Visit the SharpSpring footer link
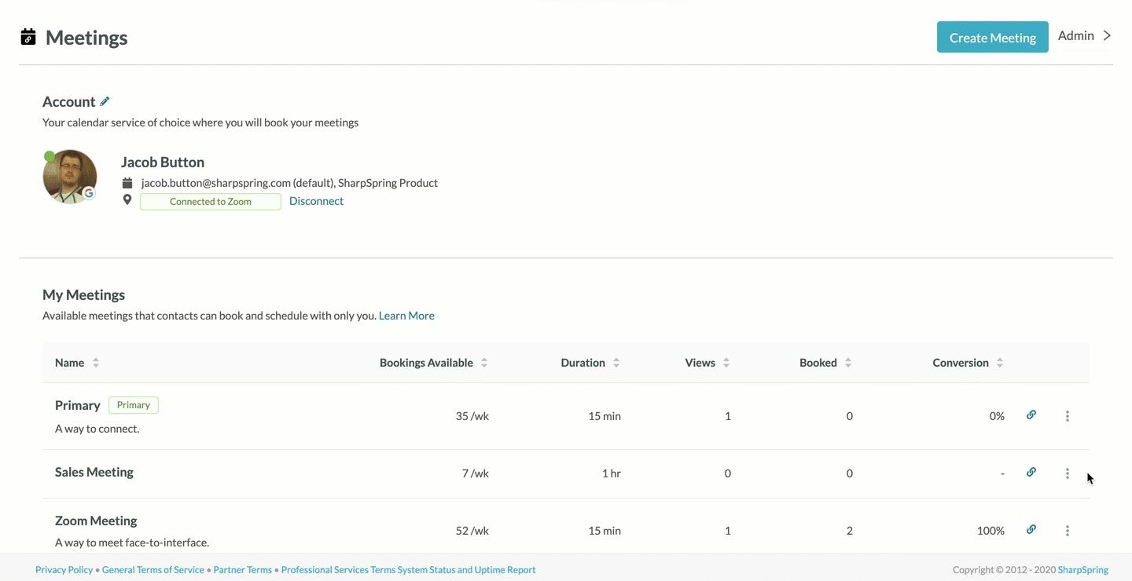The height and width of the screenshot is (581, 1132). [x=1082, y=570]
